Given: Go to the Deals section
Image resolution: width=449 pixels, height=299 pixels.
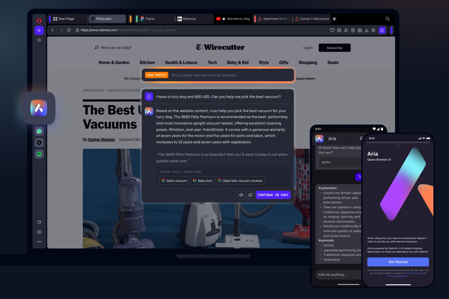Looking at the screenshot, I should [x=333, y=62].
